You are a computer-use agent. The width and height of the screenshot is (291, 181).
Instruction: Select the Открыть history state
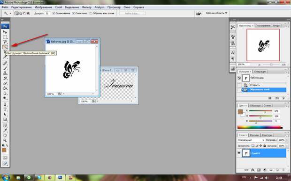click(x=264, y=85)
